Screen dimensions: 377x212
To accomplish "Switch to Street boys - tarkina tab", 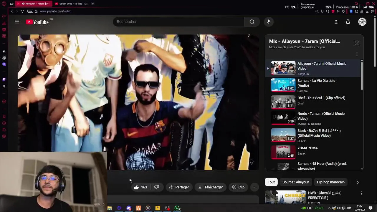I will 71,4.
